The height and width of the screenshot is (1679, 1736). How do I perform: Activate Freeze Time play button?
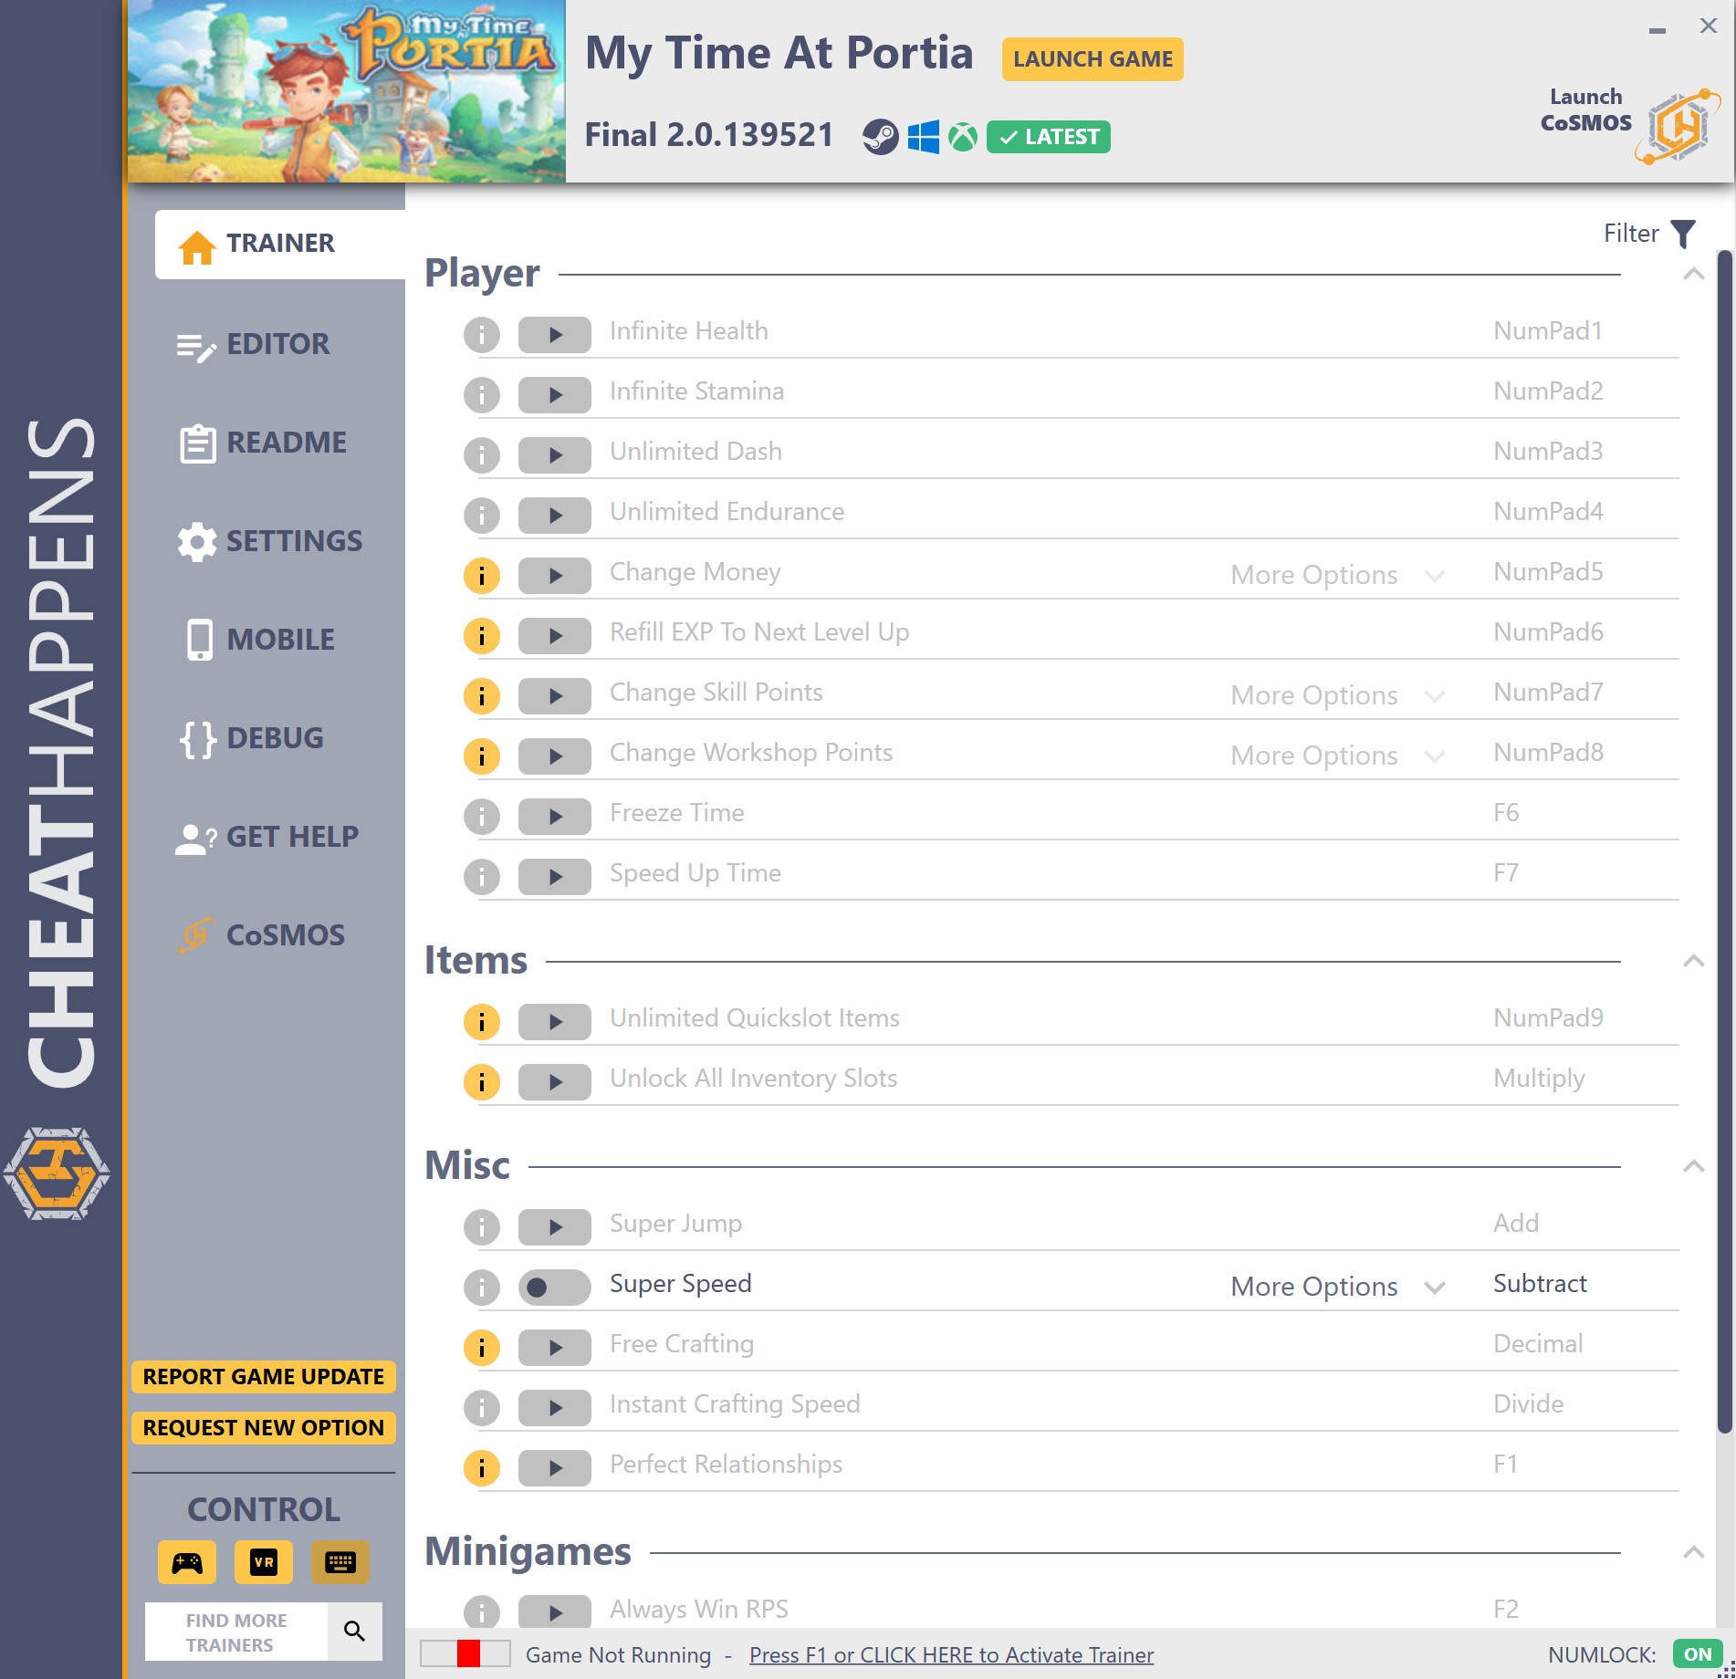[x=555, y=816]
